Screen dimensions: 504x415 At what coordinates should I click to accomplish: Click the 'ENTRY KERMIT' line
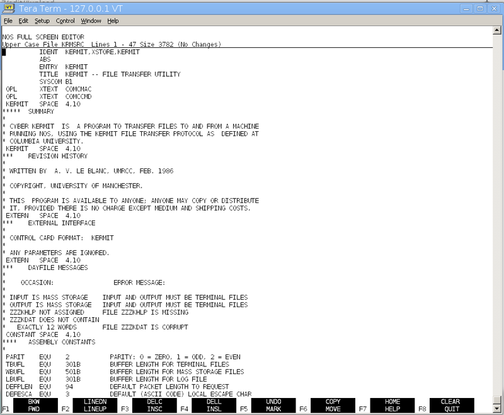pos(64,67)
